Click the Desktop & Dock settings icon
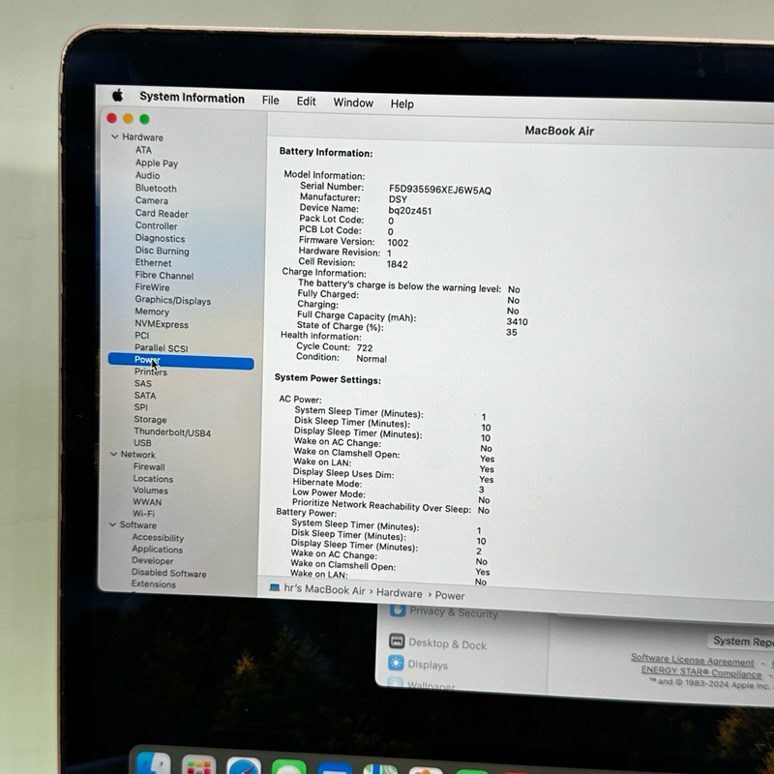The width and height of the screenshot is (774, 774). click(397, 641)
